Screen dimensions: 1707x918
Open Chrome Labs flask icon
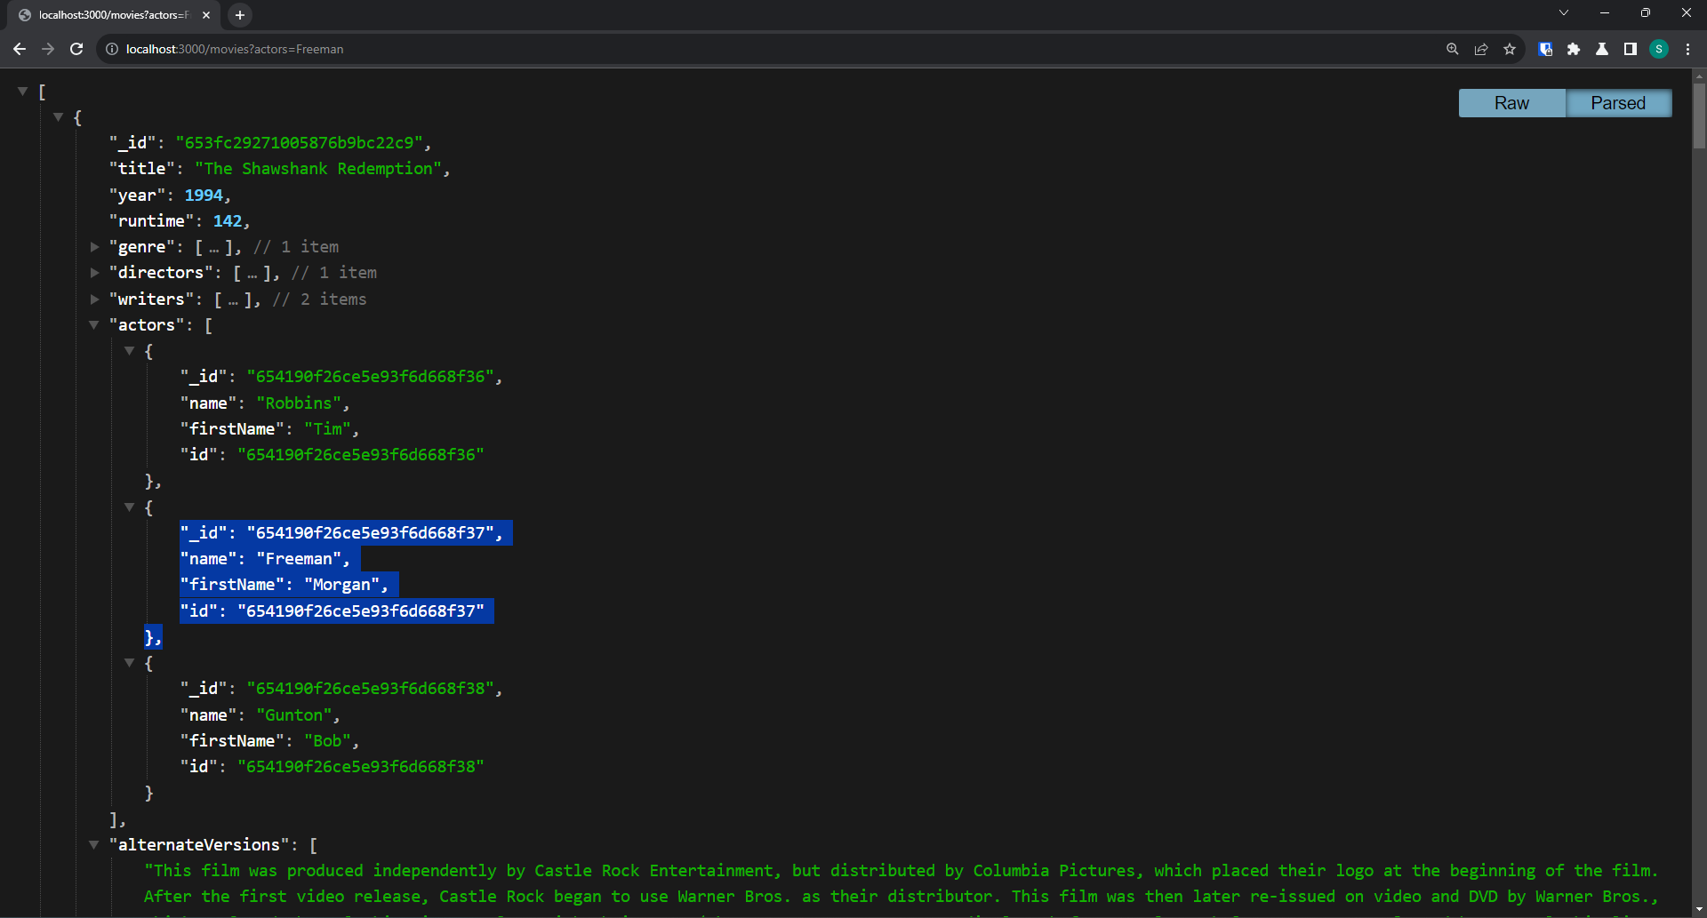coord(1602,49)
